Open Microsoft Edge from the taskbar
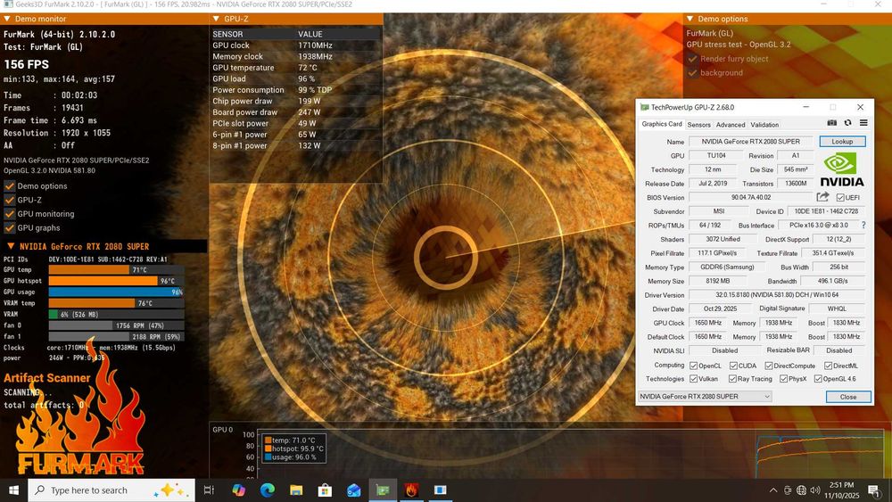 coord(267,490)
